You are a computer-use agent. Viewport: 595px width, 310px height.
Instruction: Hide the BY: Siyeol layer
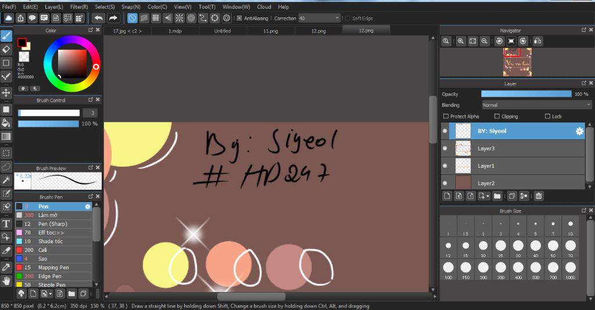[x=445, y=131]
